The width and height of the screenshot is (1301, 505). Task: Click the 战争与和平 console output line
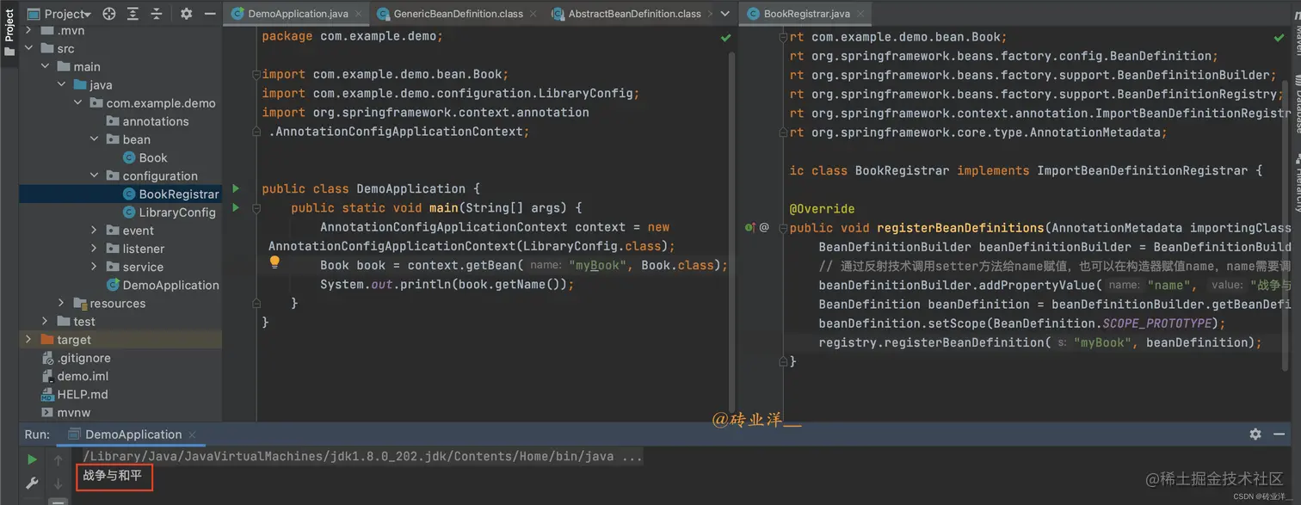coord(112,475)
